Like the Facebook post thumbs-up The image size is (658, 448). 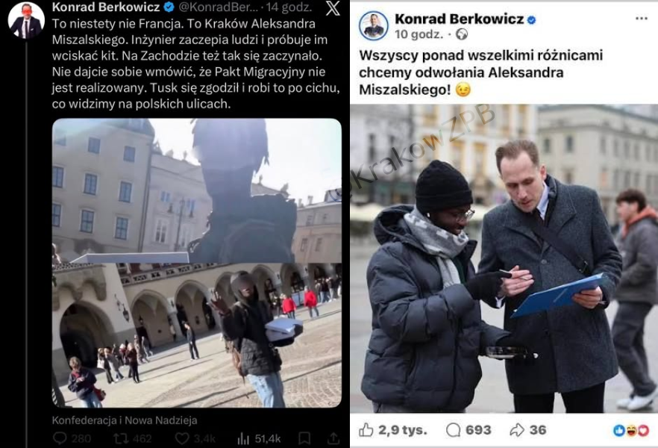pyautogui.click(x=366, y=429)
